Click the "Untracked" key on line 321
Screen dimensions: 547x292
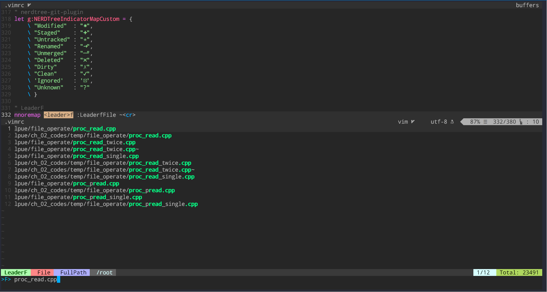52,39
